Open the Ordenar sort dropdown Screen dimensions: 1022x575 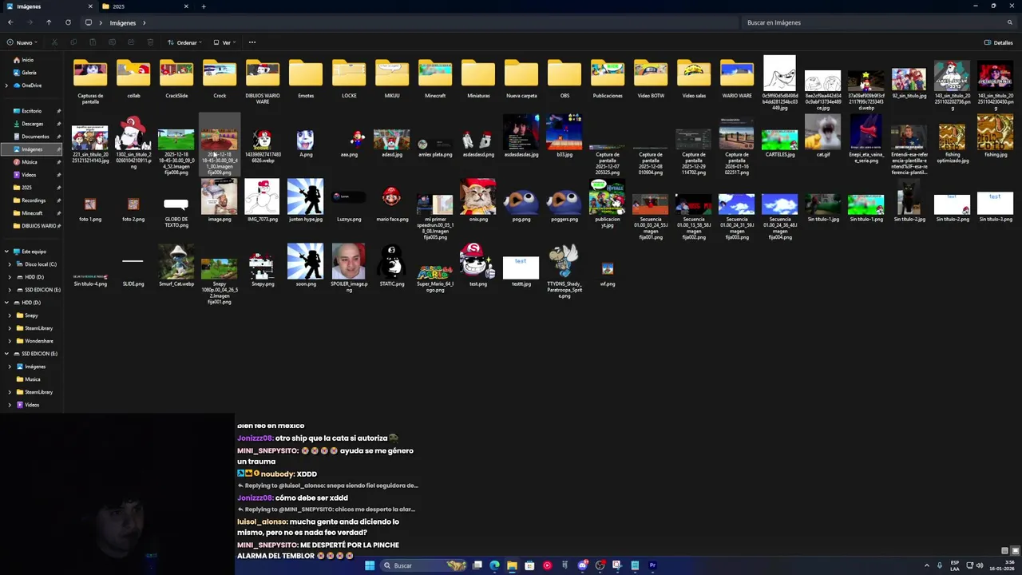[184, 42]
